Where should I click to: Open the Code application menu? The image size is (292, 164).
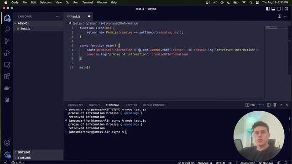[15, 2]
